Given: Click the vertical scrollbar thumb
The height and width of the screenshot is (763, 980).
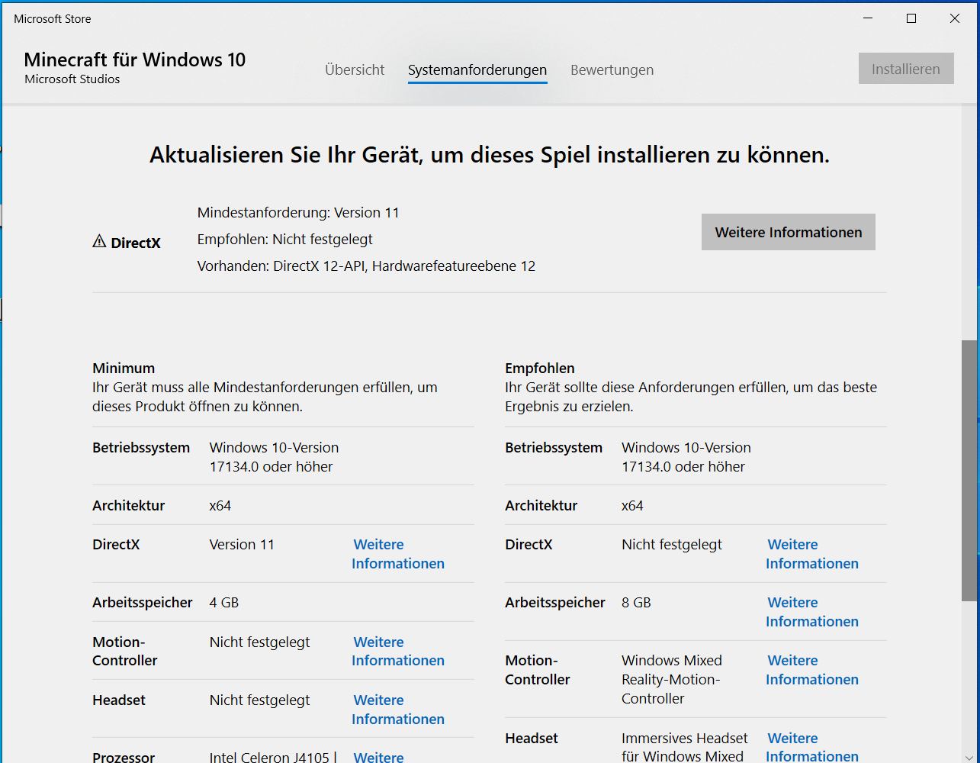Looking at the screenshot, I should 969,470.
